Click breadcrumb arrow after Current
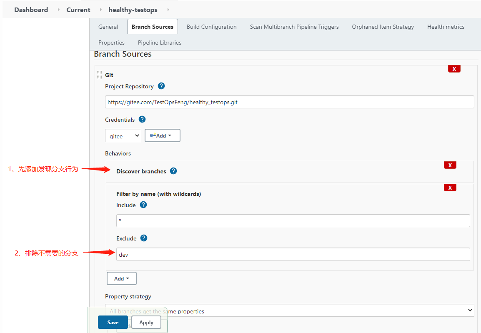 tap(100, 10)
